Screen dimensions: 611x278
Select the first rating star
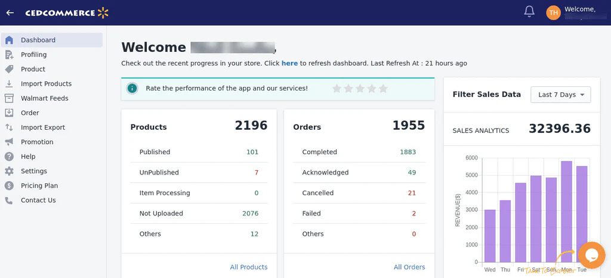coord(337,89)
